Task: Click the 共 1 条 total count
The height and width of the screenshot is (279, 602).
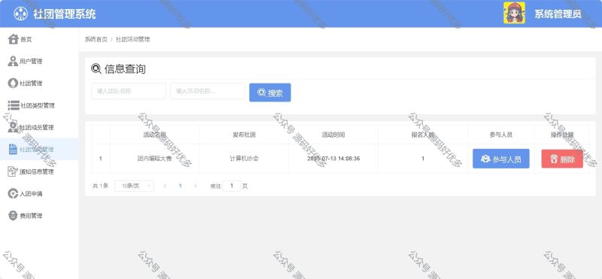Action: click(101, 186)
